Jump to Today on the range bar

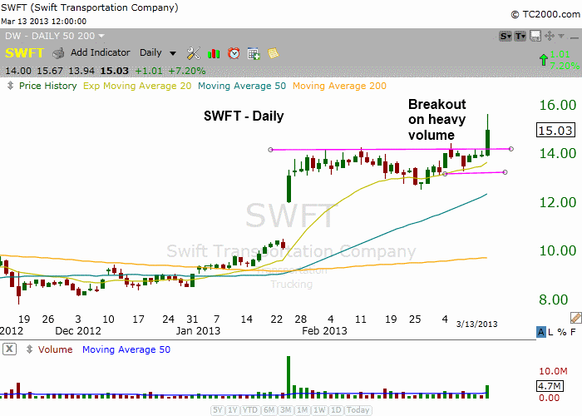(x=358, y=410)
